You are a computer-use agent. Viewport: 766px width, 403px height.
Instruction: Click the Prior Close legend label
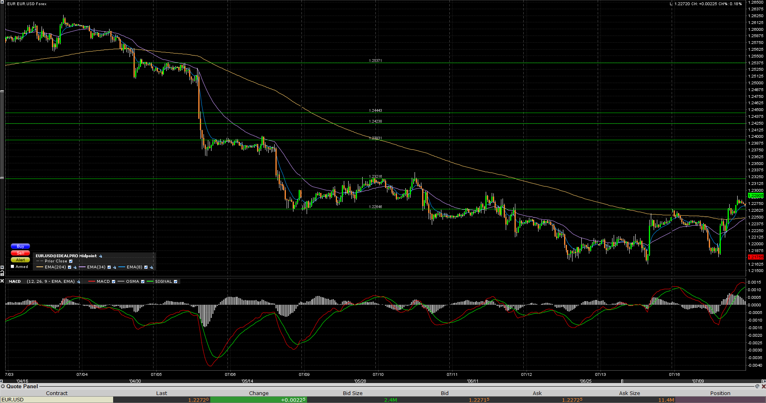click(56, 261)
